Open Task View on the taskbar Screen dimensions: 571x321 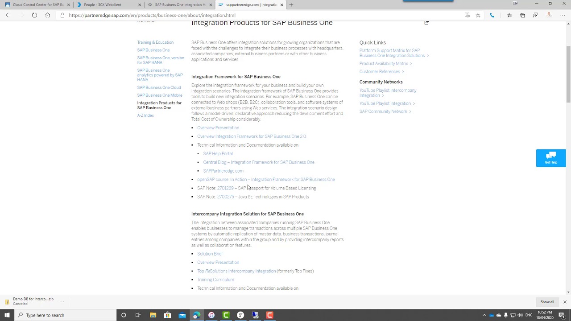pos(138,315)
